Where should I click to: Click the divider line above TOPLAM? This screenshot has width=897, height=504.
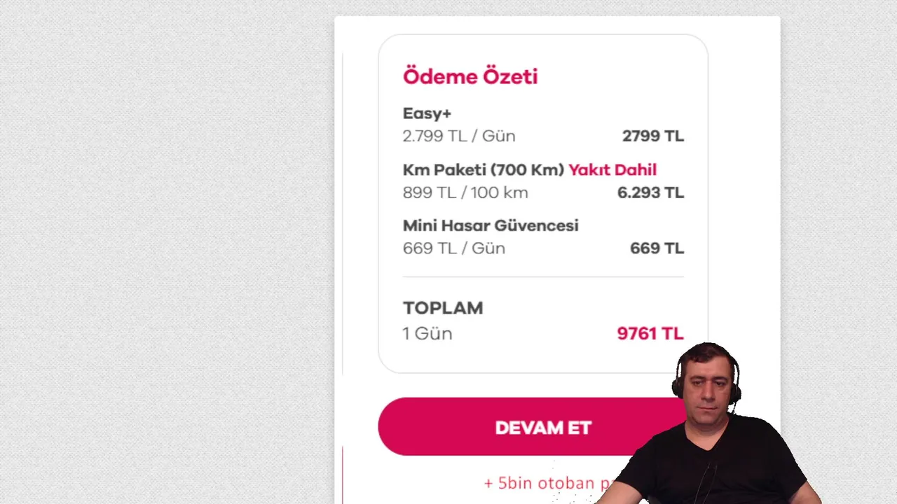click(x=542, y=277)
